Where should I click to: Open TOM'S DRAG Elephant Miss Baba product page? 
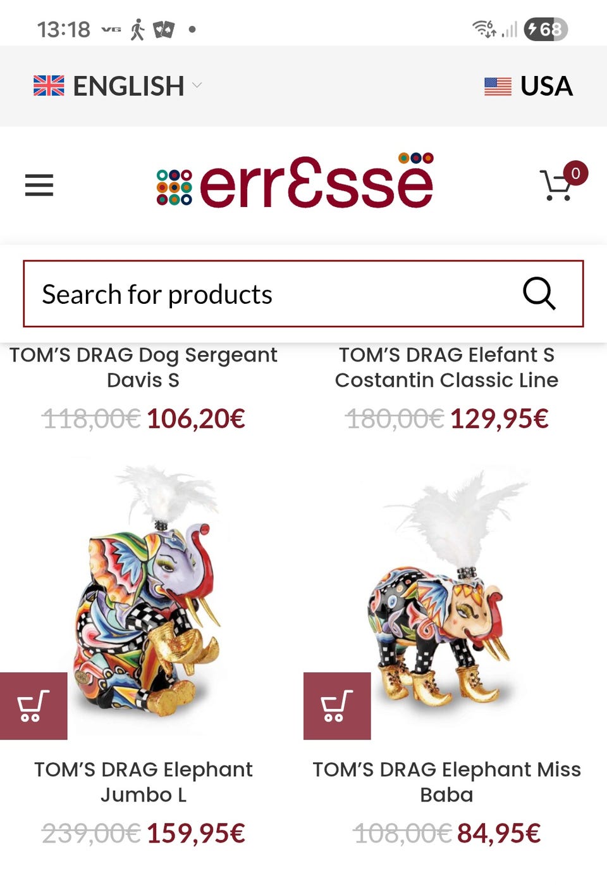(446, 782)
